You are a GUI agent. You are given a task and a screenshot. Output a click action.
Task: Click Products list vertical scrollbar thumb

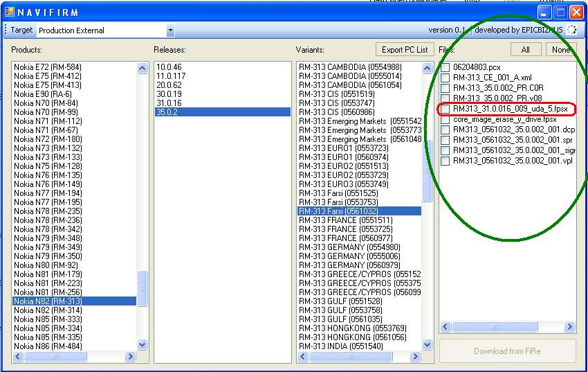coord(142,288)
